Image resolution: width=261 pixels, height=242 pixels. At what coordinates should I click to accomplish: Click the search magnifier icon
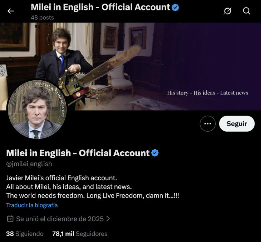[247, 11]
